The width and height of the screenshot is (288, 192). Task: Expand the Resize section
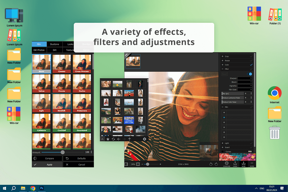point(222,60)
